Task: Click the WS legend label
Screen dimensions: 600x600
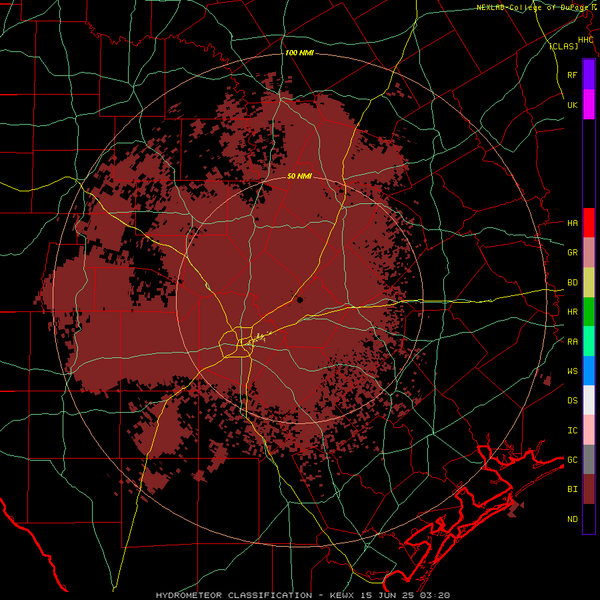Action: [x=573, y=371]
